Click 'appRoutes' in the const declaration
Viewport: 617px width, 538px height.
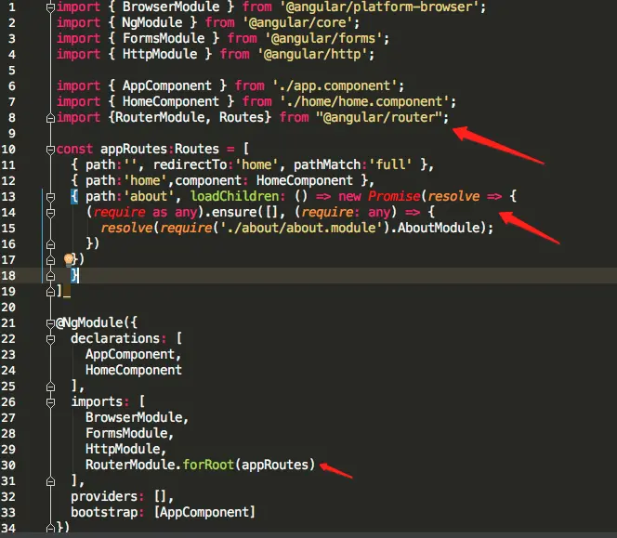pos(134,149)
